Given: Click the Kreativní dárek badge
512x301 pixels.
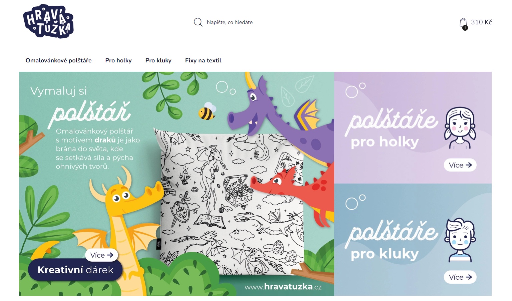Looking at the screenshot, I should click(x=75, y=270).
